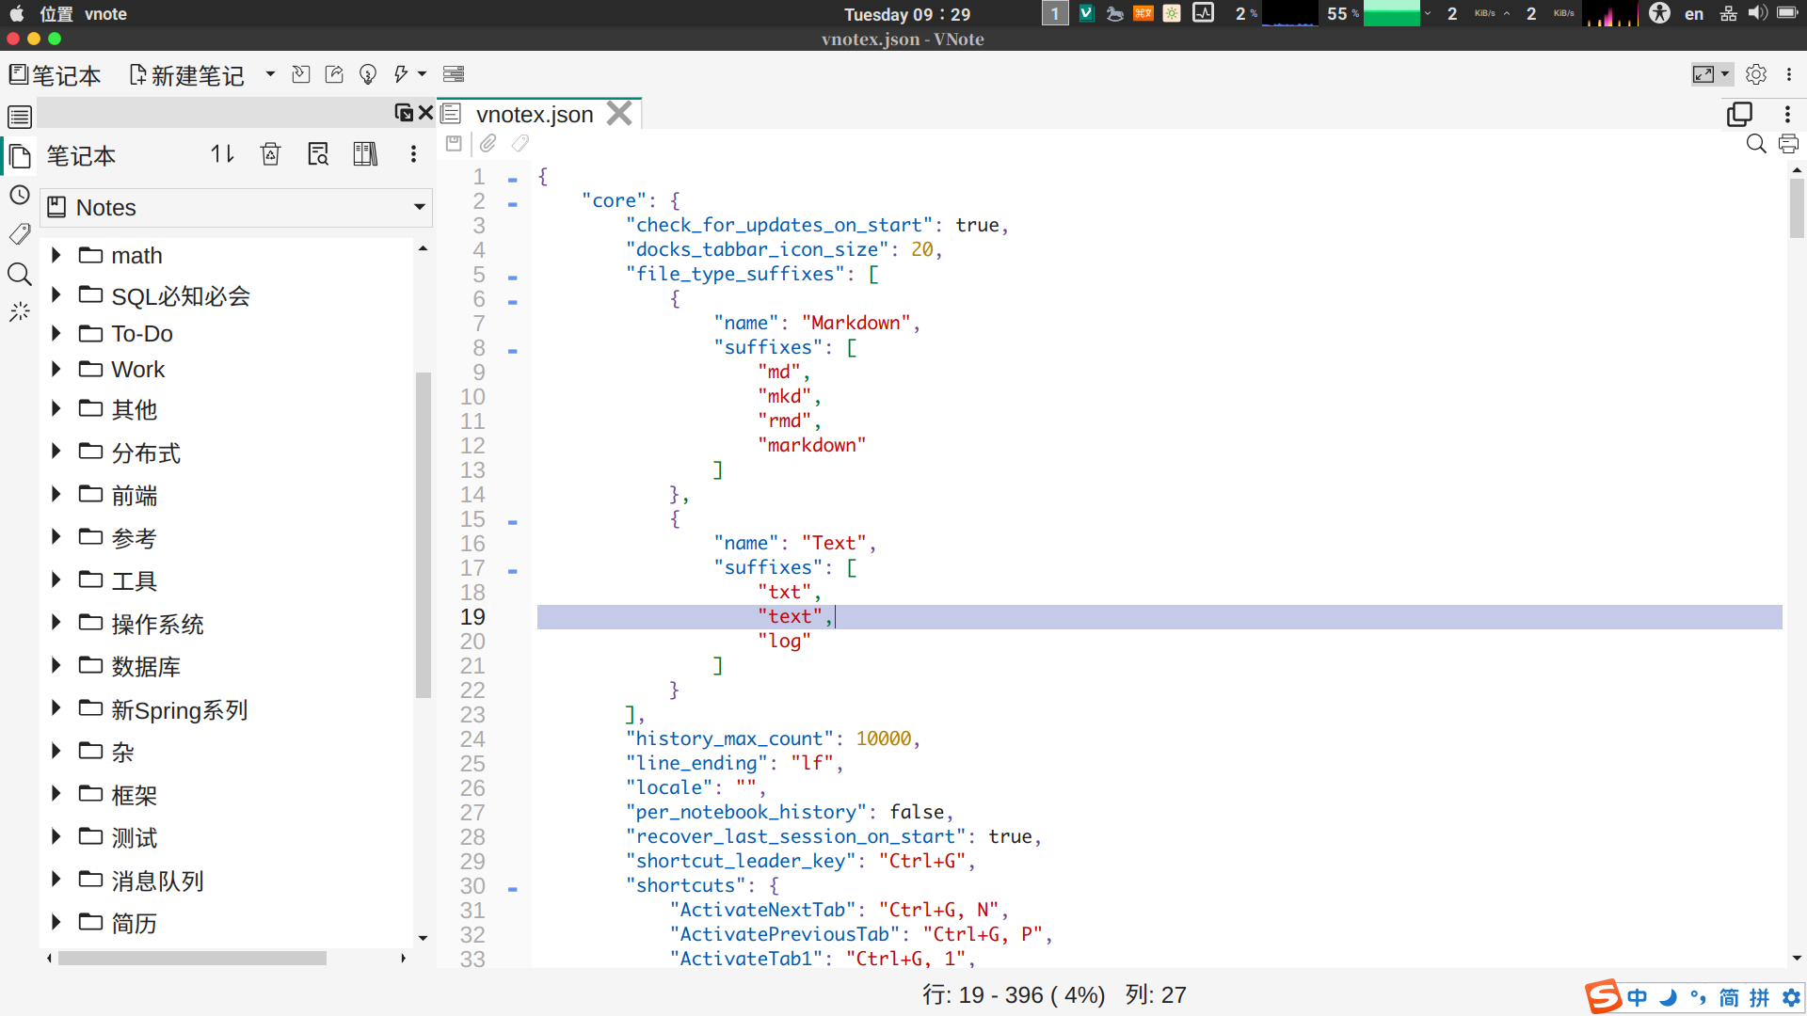Click the sort arrows icon in the notebook panel
Screen dimensions: 1807x1016
point(222,154)
